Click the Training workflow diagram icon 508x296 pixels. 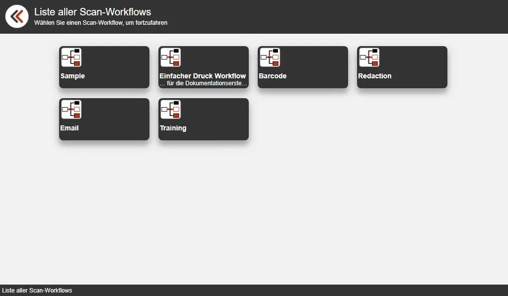pos(170,110)
